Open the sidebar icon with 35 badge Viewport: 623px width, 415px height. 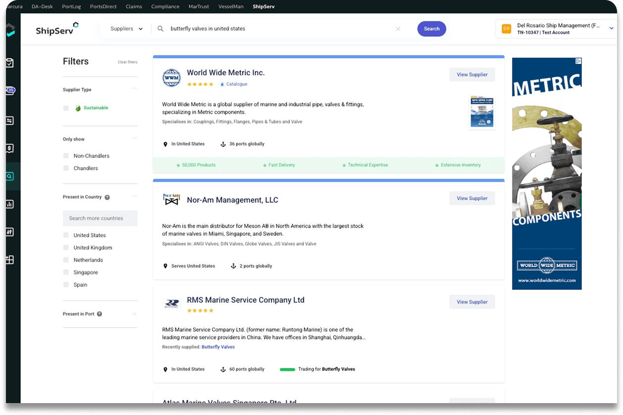pyautogui.click(x=10, y=90)
